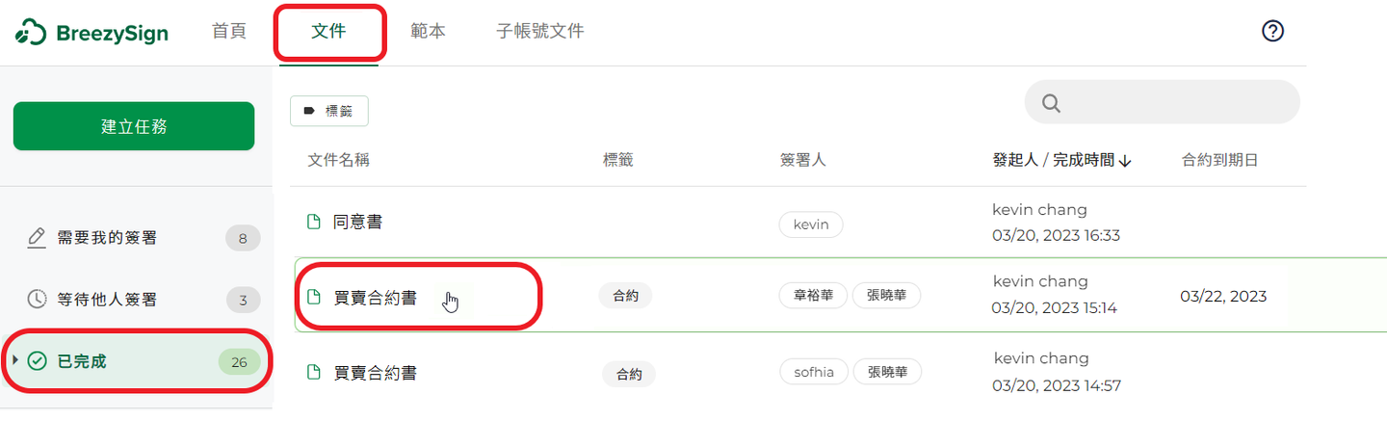
Task: Switch to the 範本 tab
Action: pyautogui.click(x=428, y=31)
